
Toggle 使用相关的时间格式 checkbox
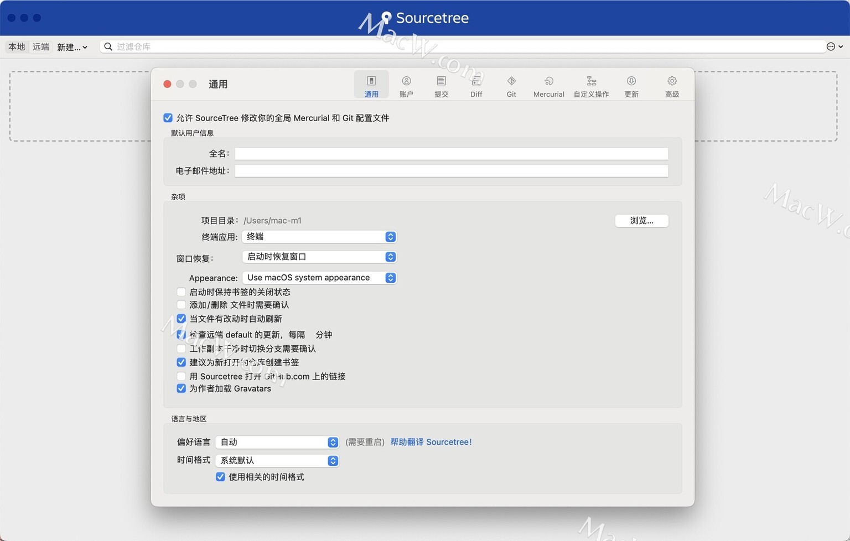coord(220,477)
